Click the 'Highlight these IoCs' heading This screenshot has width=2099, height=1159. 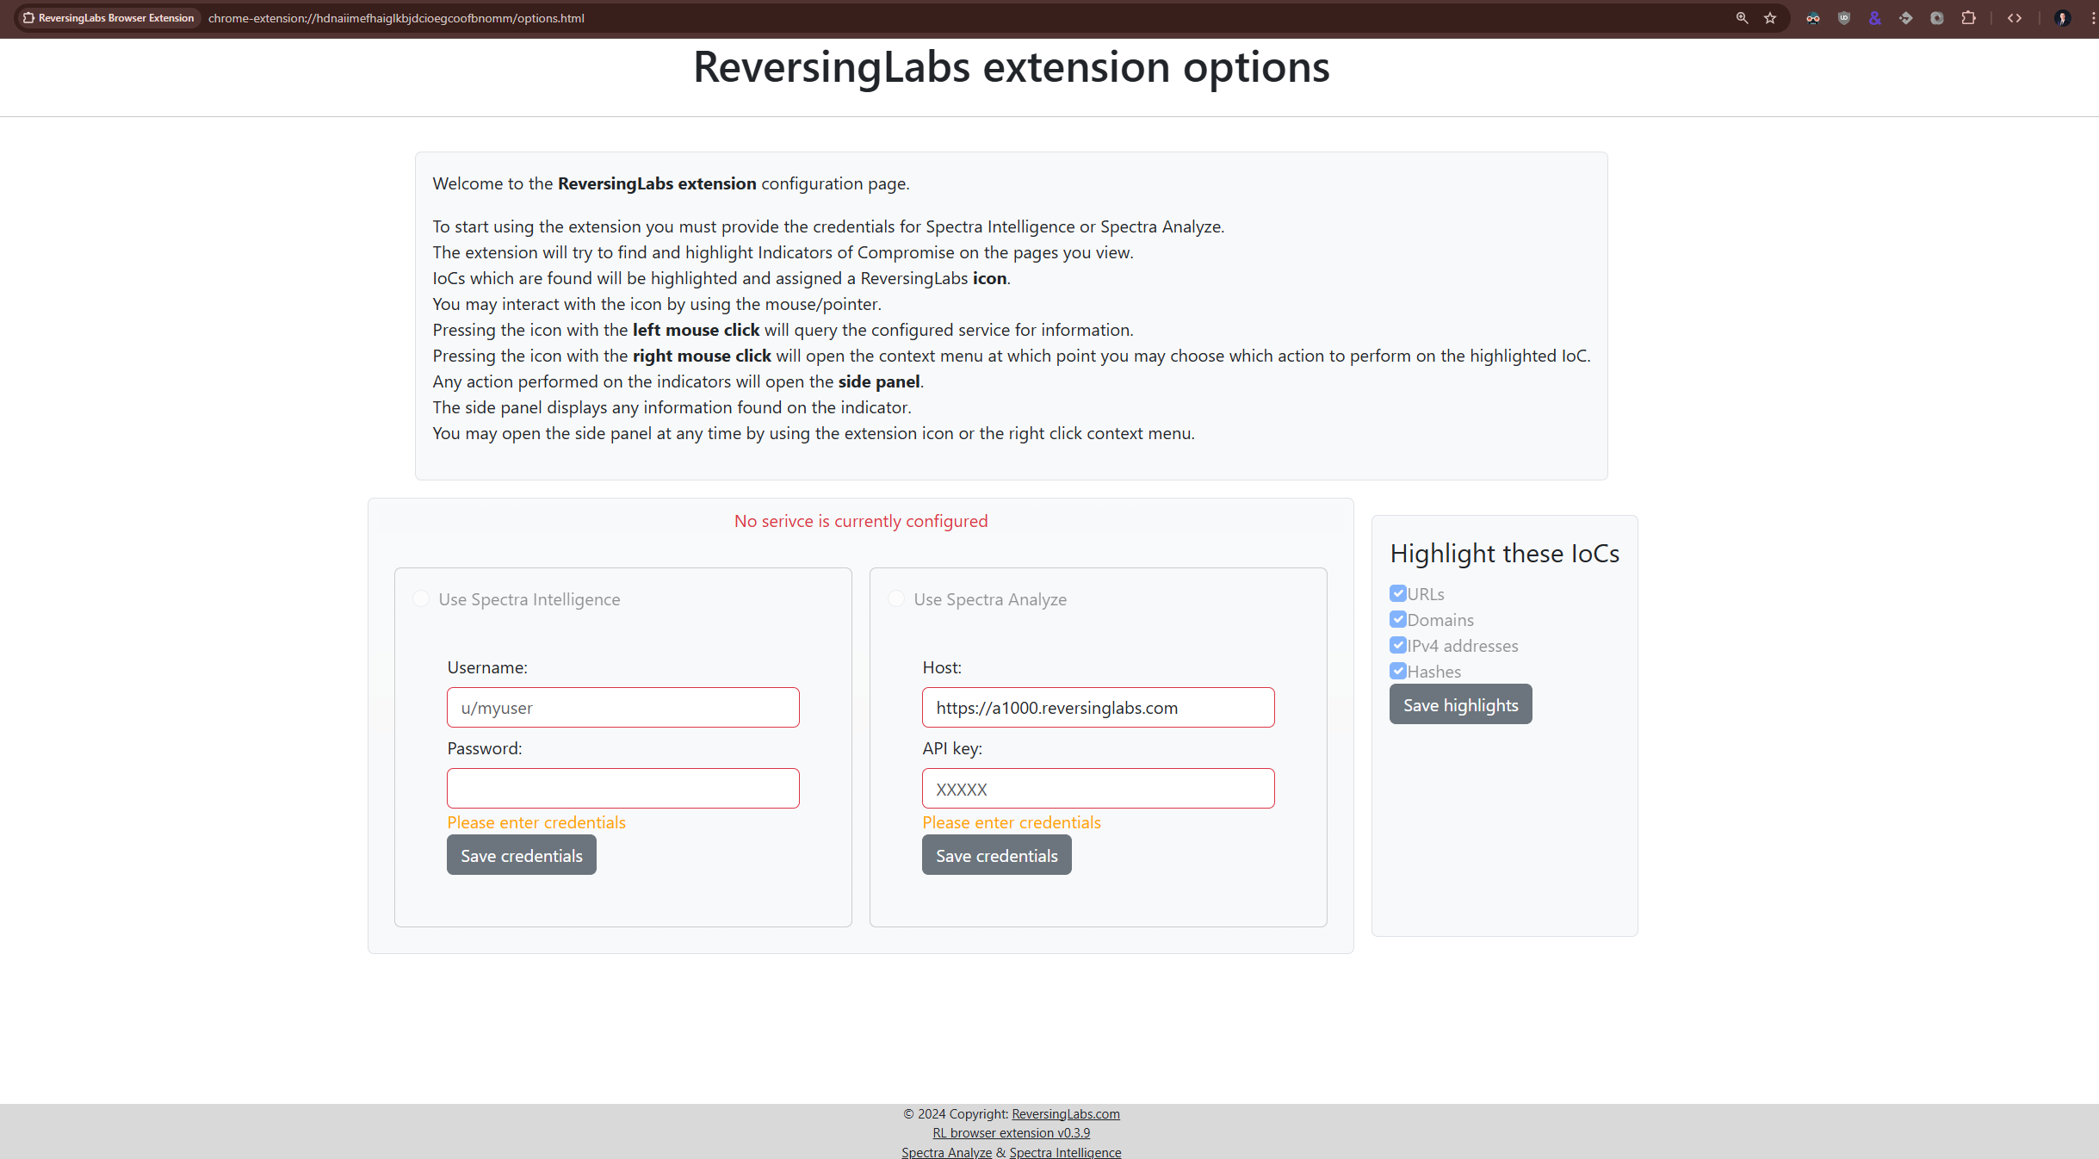click(x=1505, y=554)
